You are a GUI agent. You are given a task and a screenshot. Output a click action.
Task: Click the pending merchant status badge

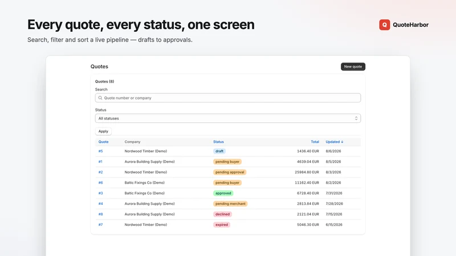click(x=230, y=204)
